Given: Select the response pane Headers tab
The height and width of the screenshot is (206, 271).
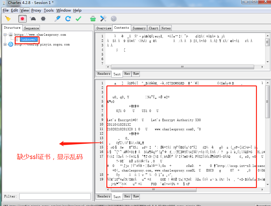Looking at the screenshot, I should point(104,196).
